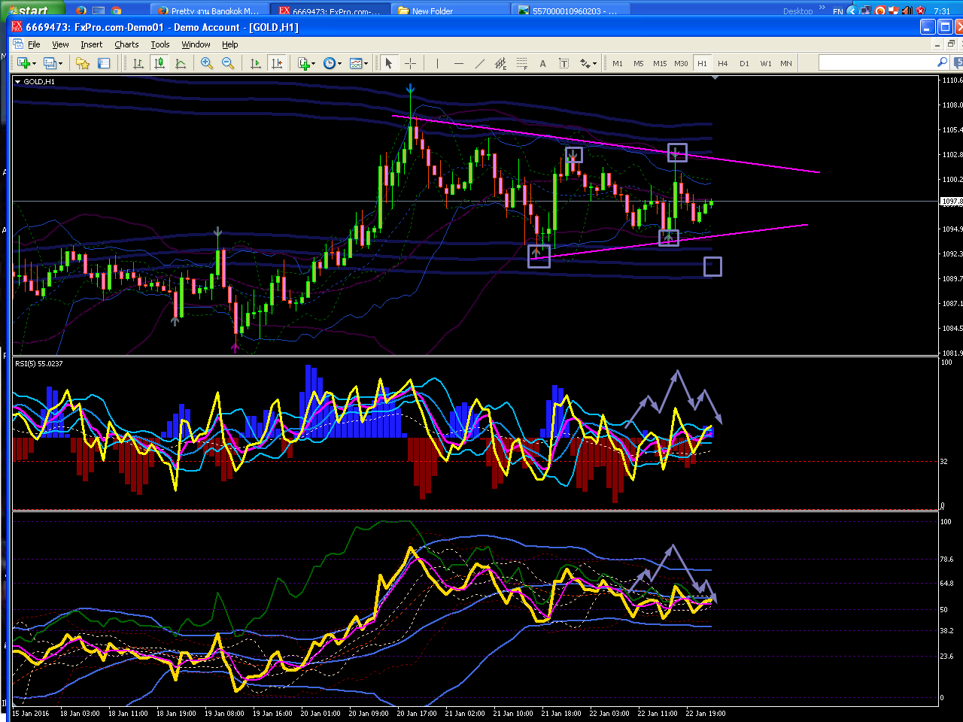This screenshot has width=963, height=722.
Task: Select the cursor arrow tool
Action: coord(389,63)
